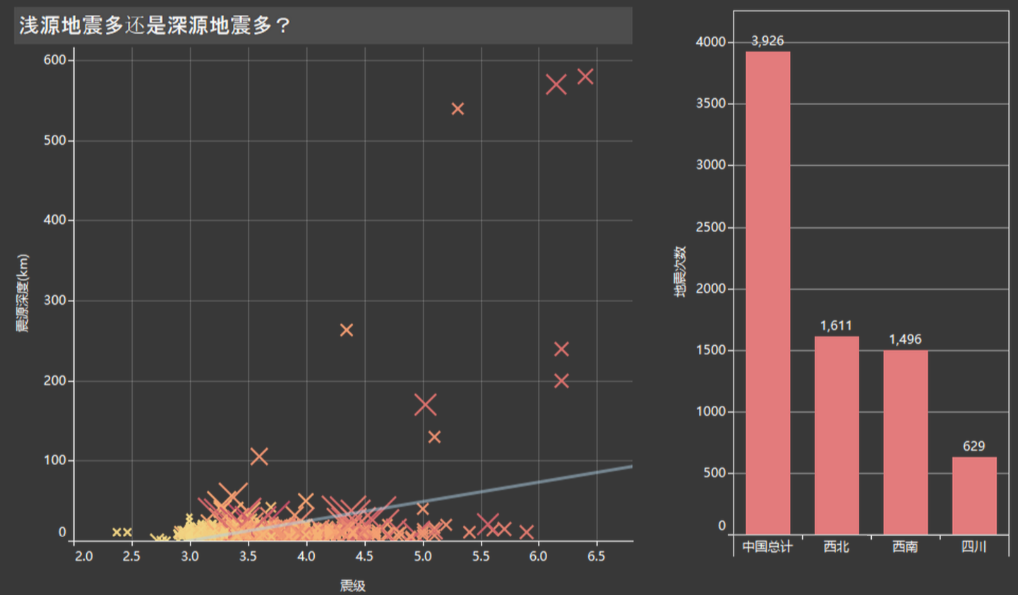1018x595 pixels.
Task: Click the point at magnitude 6.2, 240 km depth
Action: tap(561, 349)
